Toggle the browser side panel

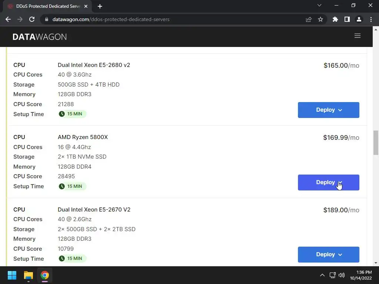[347, 19]
